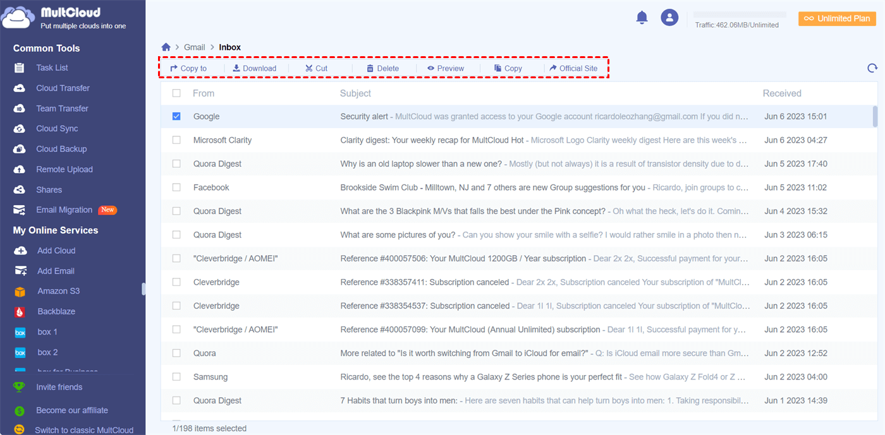Open old laptop slower Quora email
The width and height of the screenshot is (885, 435).
pos(421,164)
